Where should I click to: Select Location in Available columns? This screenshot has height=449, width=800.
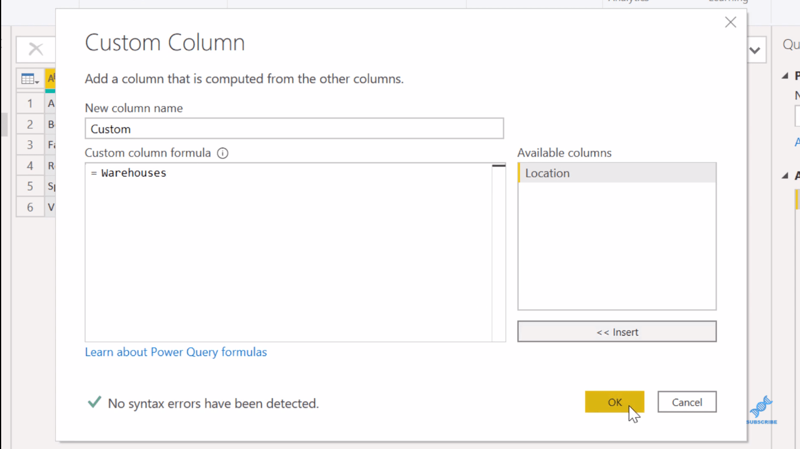(x=617, y=173)
